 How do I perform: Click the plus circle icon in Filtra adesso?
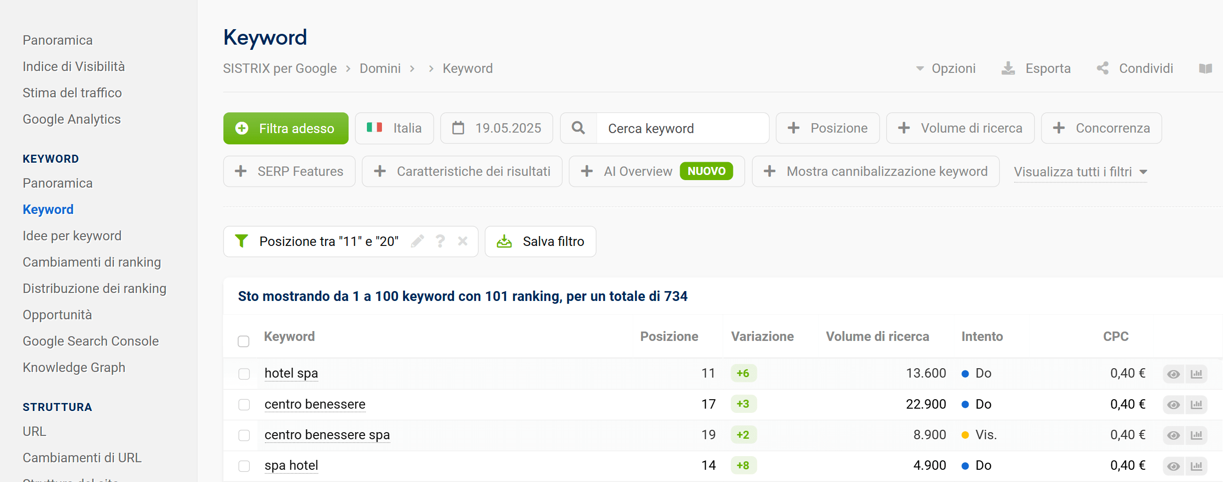pyautogui.click(x=242, y=128)
